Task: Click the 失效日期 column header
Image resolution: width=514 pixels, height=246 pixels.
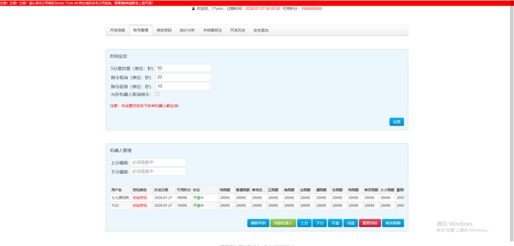Action: click(164, 190)
